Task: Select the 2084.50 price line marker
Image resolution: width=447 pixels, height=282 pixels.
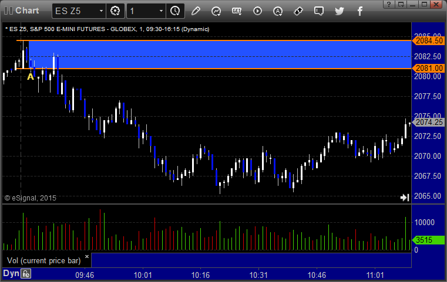Action: coord(428,40)
